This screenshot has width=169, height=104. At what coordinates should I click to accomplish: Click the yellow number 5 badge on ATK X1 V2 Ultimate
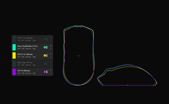(x=45, y=55)
